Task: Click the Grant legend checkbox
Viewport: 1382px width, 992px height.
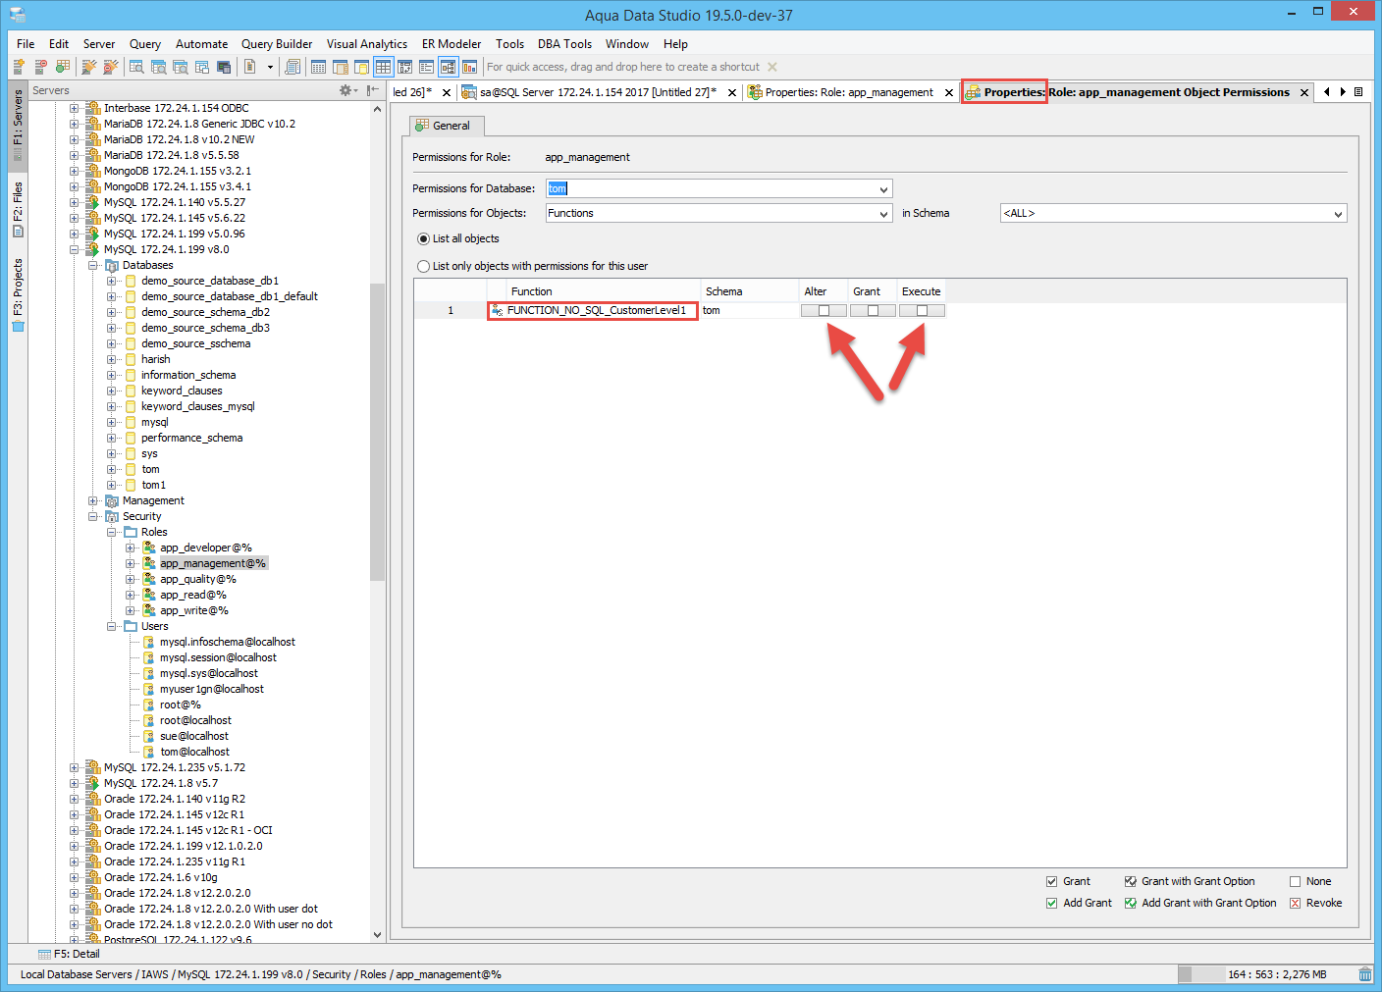Action: [1052, 881]
